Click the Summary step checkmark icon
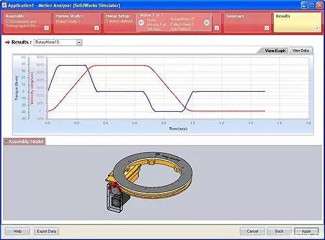 (x=267, y=28)
